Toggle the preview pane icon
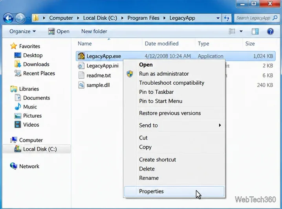Image resolution: width=282 pixels, height=209 pixels. click(255, 31)
